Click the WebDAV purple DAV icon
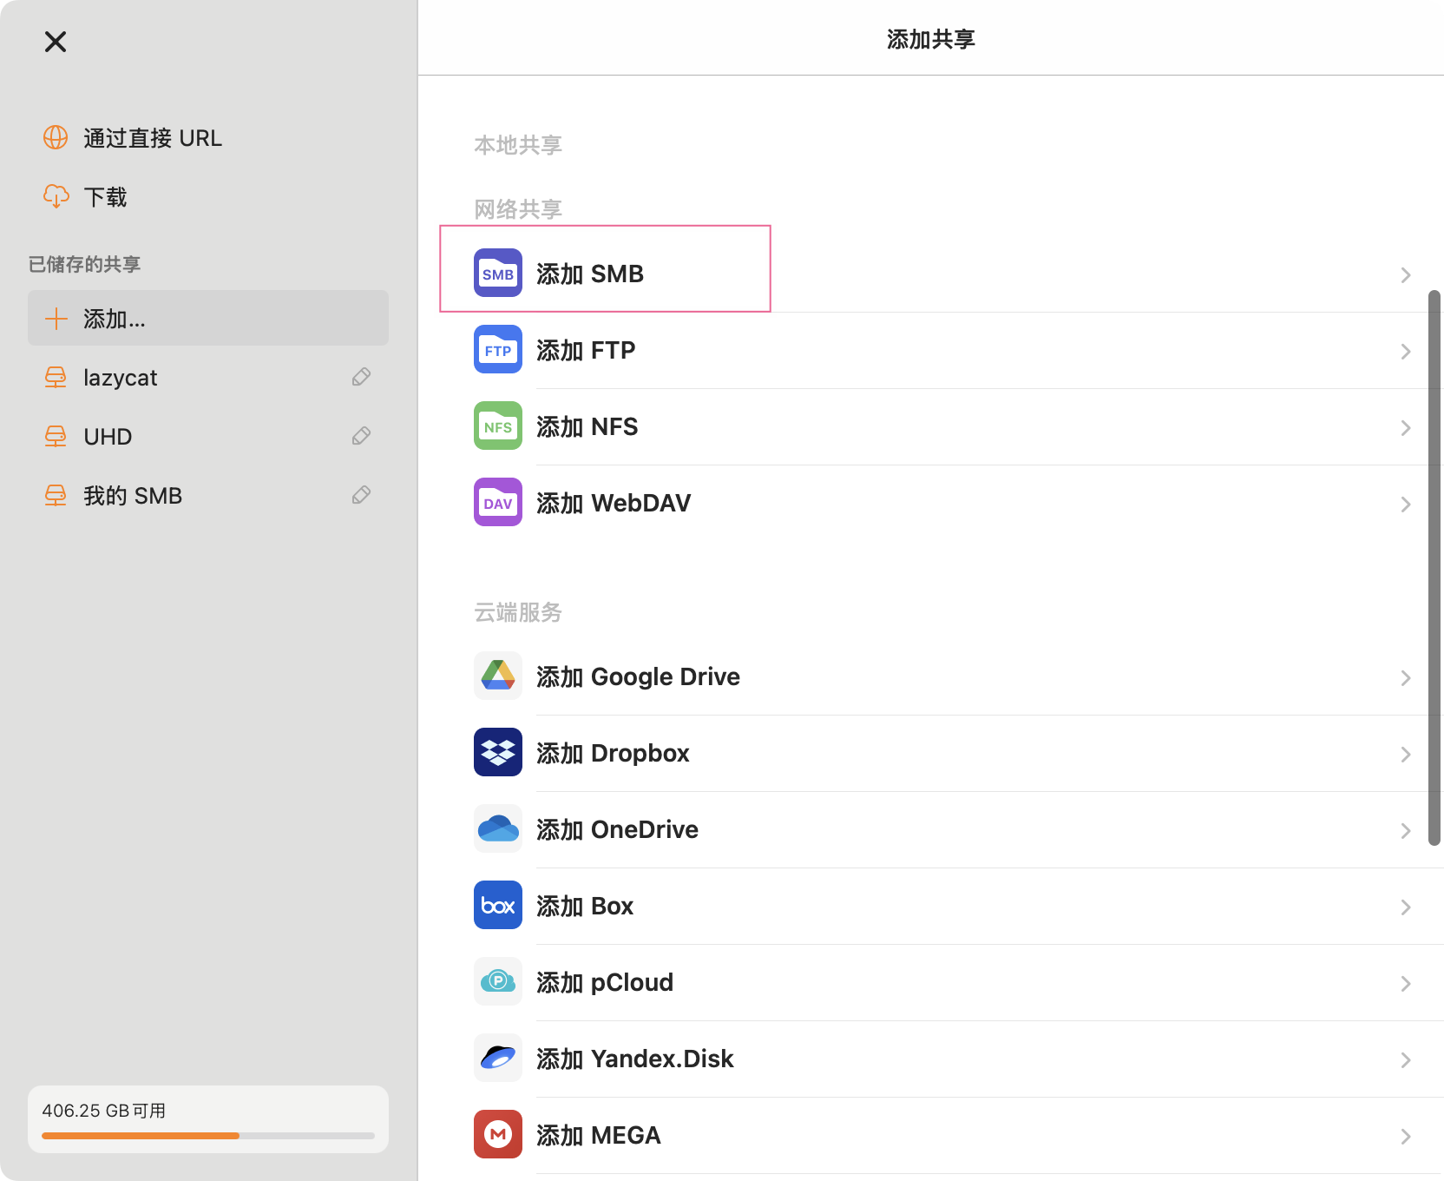 497,502
